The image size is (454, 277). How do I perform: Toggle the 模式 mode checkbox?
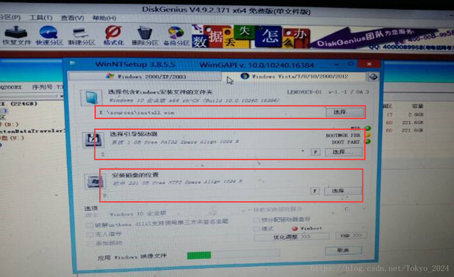(x=256, y=229)
